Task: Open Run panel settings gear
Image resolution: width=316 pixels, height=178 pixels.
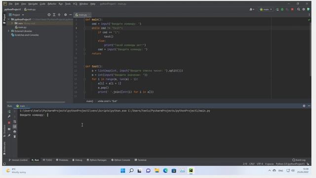Action: click(x=304, y=106)
